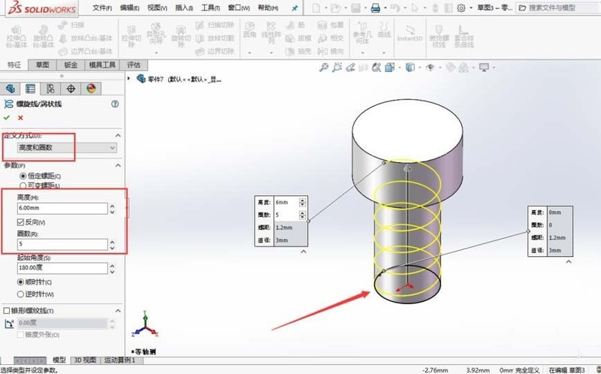Switch to the 草图 sketch tab
The image size is (601, 374).
coord(42,65)
